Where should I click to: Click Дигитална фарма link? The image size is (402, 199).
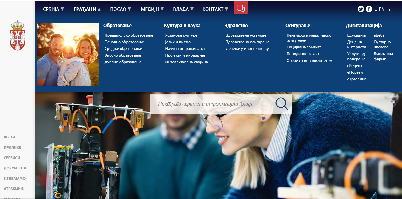tap(383, 56)
